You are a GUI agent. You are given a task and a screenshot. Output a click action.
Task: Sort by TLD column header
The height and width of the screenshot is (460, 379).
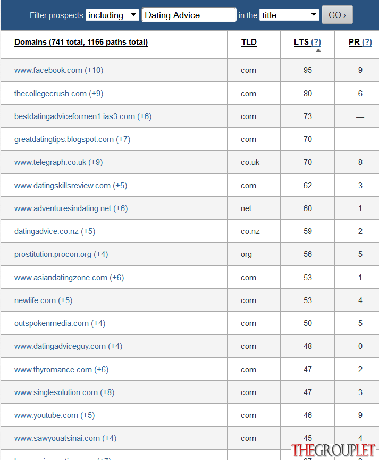pos(249,42)
